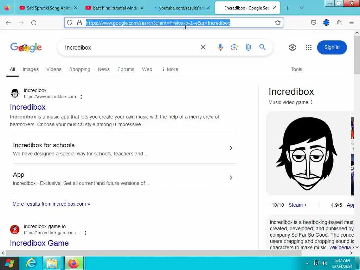Open the Incredibox Game link
360x270 pixels.
coord(39,243)
